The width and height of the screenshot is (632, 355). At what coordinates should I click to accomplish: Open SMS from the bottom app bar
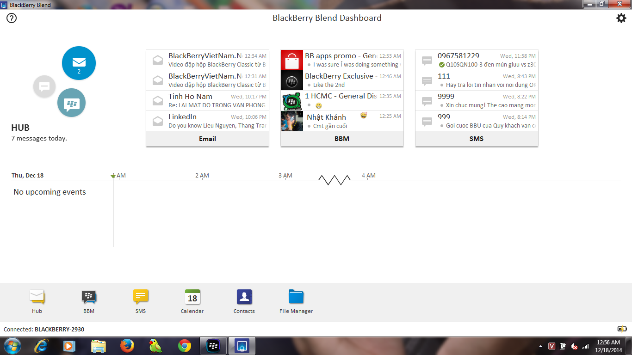coord(141,301)
